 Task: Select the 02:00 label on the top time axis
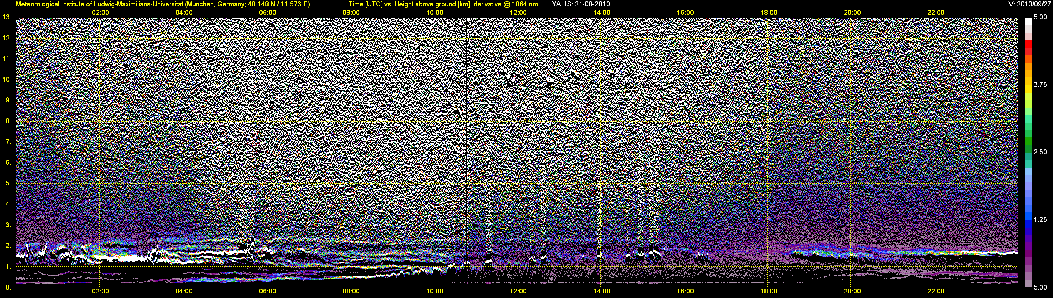coord(100,13)
